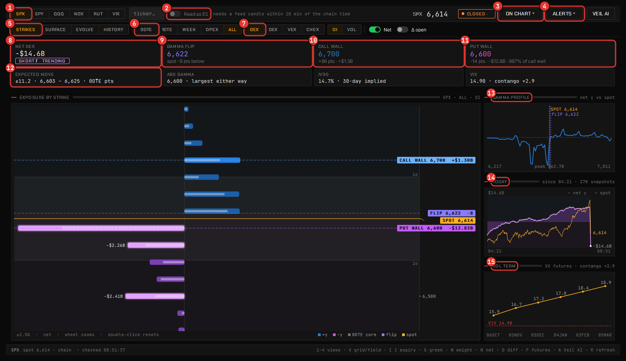Click the PUT WALL 6,600 card
Image resolution: width=626 pixels, height=361 pixels.
(x=540, y=54)
